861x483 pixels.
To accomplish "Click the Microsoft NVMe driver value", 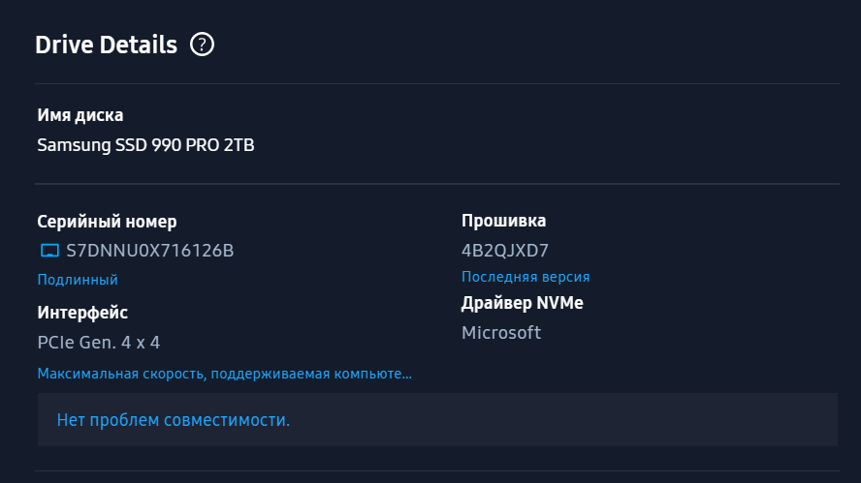I will (500, 333).
